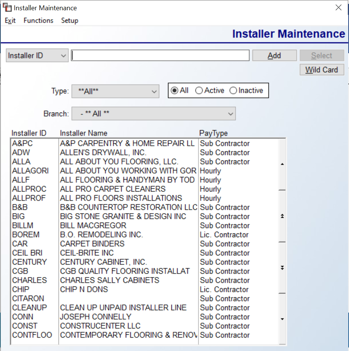349x351 pixels.
Task: Click ALL PRO CARPET CLEANERS name
Action: (113, 189)
